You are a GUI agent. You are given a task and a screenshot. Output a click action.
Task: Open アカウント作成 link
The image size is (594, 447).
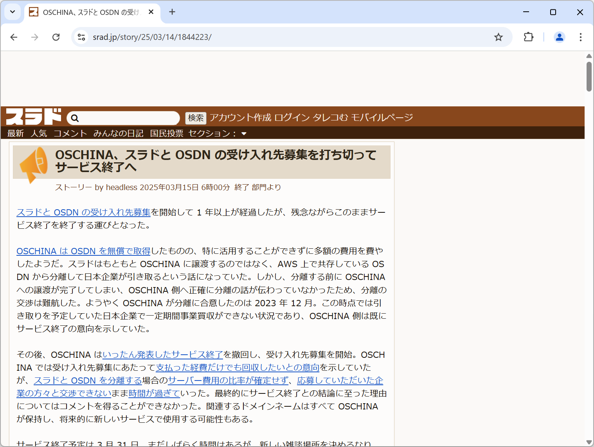[240, 118]
